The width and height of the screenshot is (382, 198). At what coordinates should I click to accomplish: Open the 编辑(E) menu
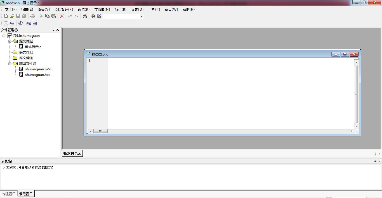[27, 9]
